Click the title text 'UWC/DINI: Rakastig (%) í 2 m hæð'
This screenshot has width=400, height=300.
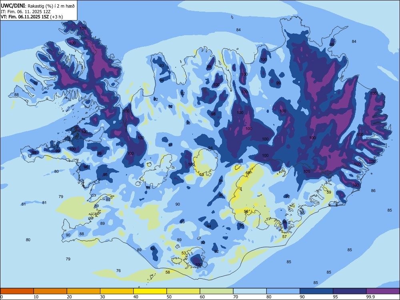click(x=38, y=6)
